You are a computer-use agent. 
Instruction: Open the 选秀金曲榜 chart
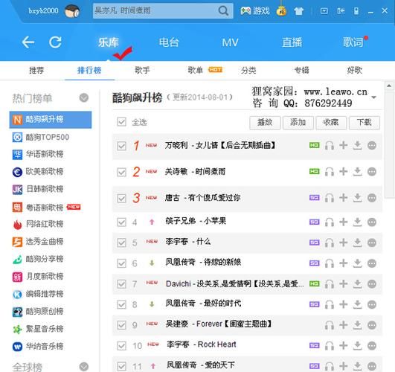tap(45, 242)
